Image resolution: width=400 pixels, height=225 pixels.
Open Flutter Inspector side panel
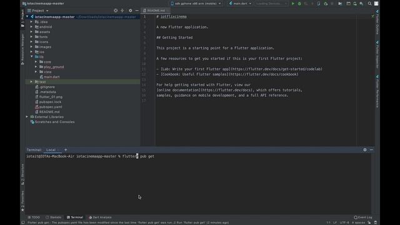point(377,54)
